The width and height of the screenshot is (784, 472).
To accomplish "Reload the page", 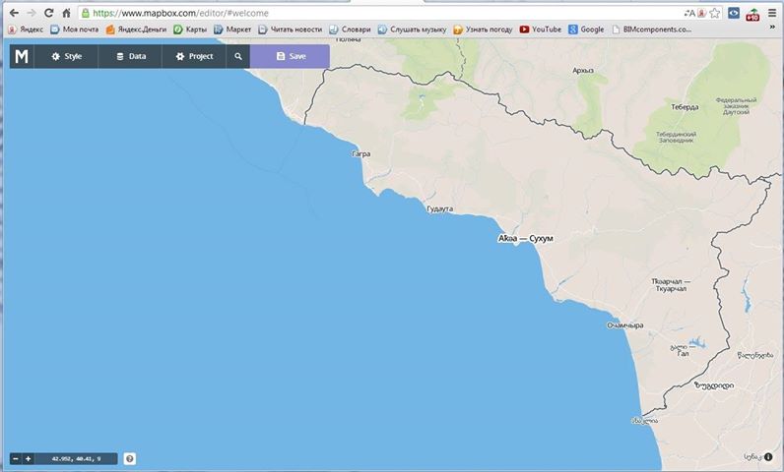I will click(x=48, y=13).
